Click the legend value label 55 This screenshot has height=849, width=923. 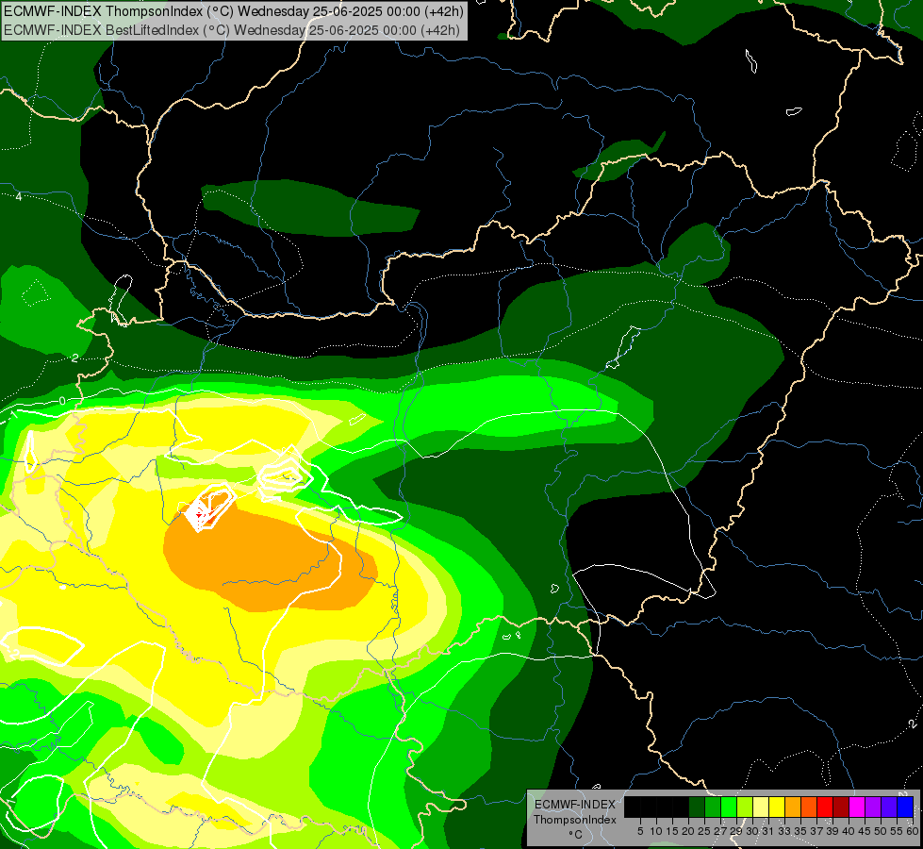[896, 831]
